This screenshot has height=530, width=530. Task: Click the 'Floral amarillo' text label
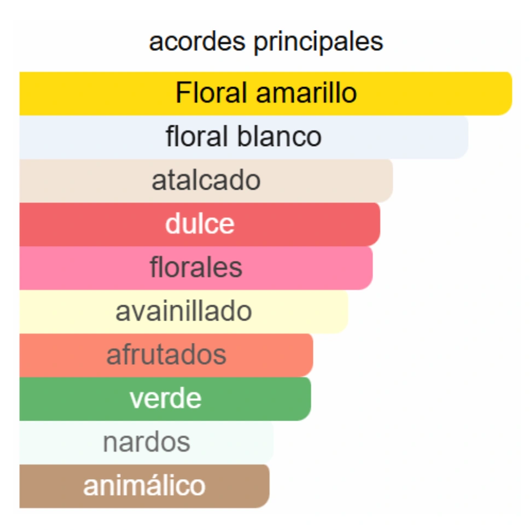266,92
